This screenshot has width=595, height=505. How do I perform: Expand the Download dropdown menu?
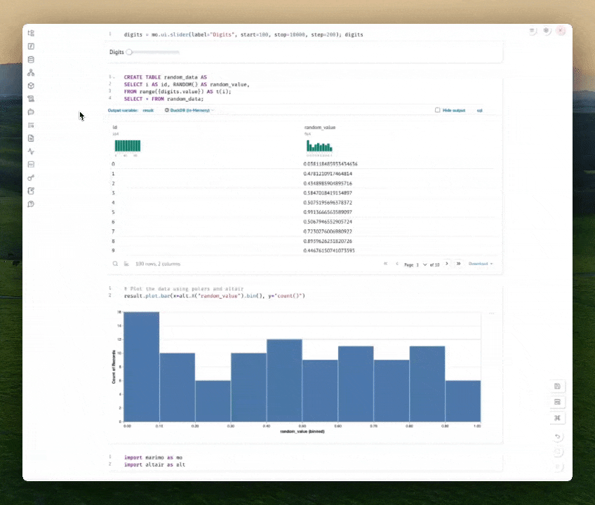pos(481,264)
